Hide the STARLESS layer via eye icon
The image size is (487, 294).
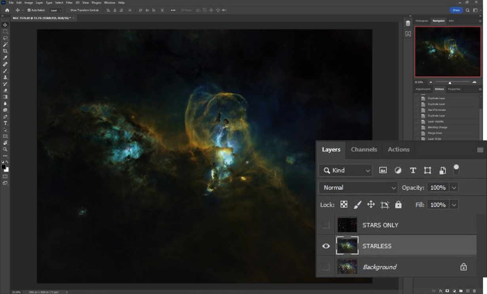(x=326, y=246)
